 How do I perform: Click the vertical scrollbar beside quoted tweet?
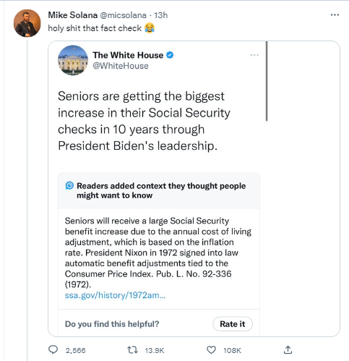pyautogui.click(x=267, y=81)
